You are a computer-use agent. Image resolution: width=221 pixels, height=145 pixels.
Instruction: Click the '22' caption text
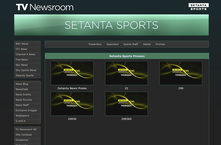[126, 88]
